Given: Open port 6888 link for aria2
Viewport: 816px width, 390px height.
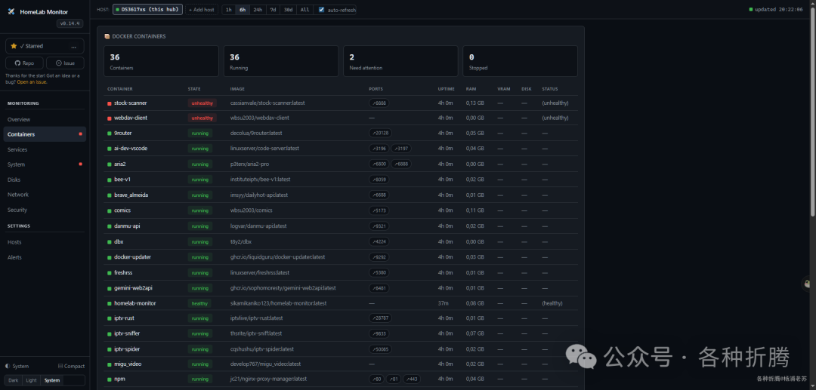Looking at the screenshot, I should [401, 164].
